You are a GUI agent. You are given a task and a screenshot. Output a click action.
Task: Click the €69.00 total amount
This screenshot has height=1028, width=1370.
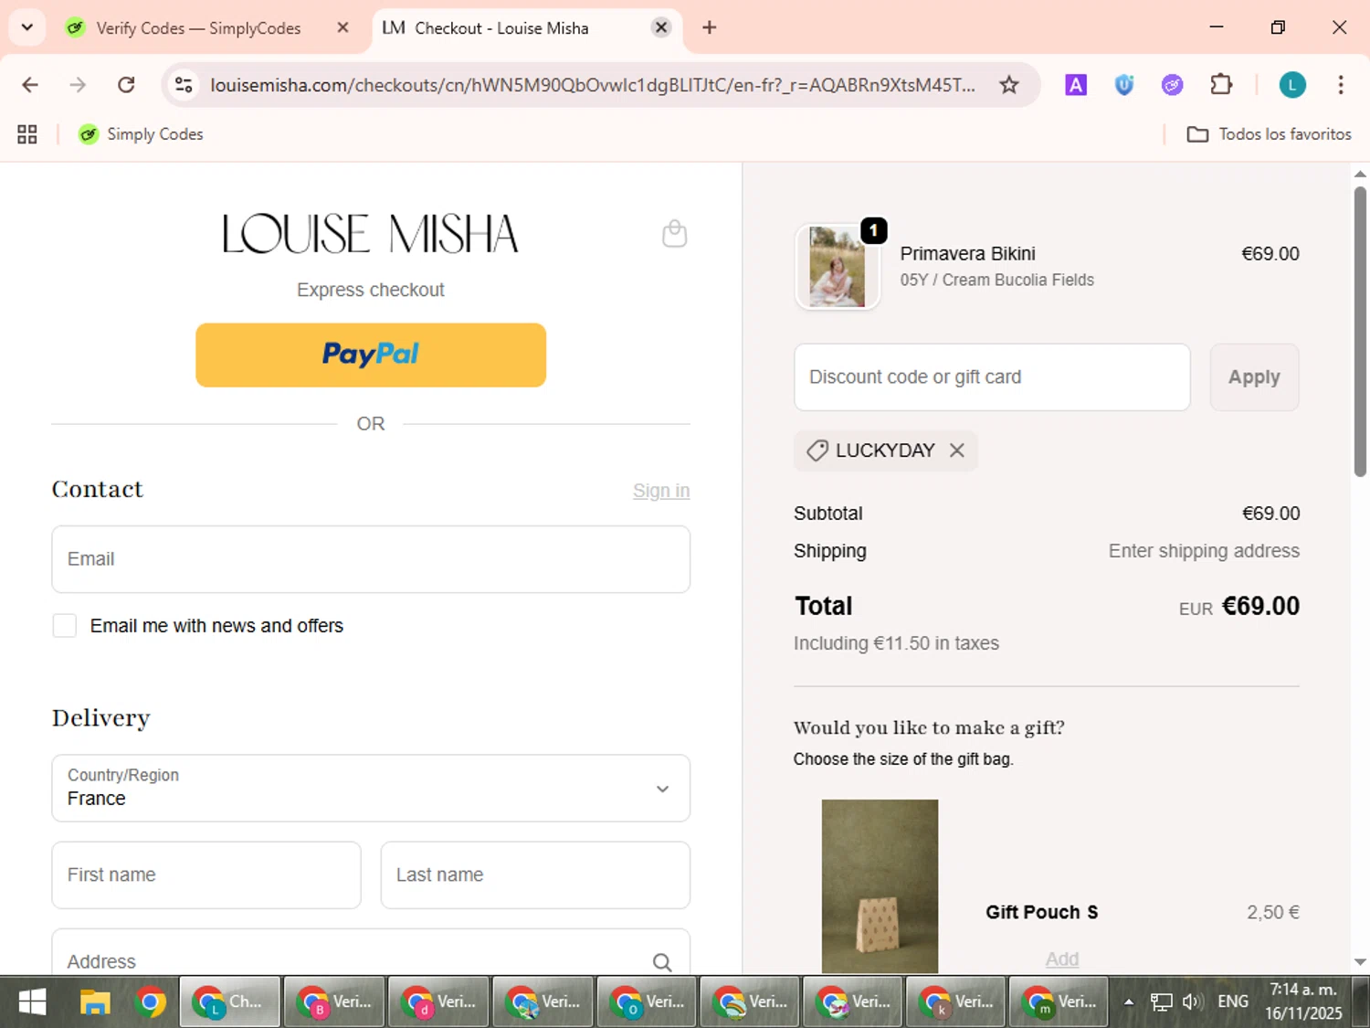point(1260,606)
